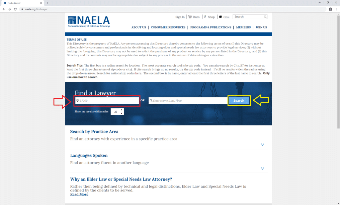Click the Sign In link

[180, 17]
